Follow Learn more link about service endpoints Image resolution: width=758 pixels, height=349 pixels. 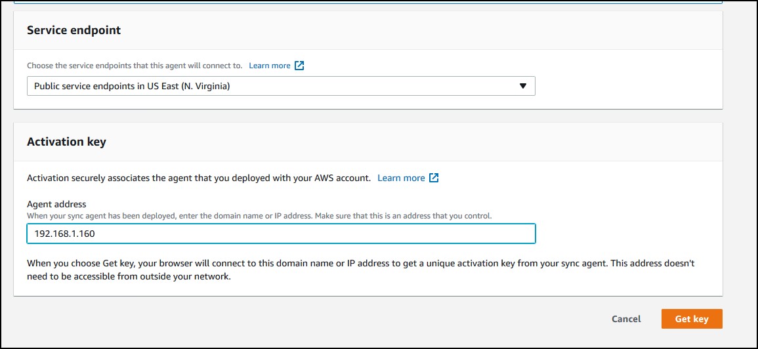[270, 65]
